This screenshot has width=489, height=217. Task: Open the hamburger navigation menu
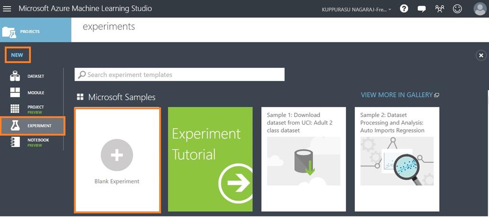click(7, 9)
